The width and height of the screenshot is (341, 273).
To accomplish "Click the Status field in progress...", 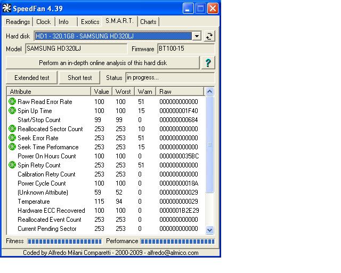I will [x=170, y=78].
